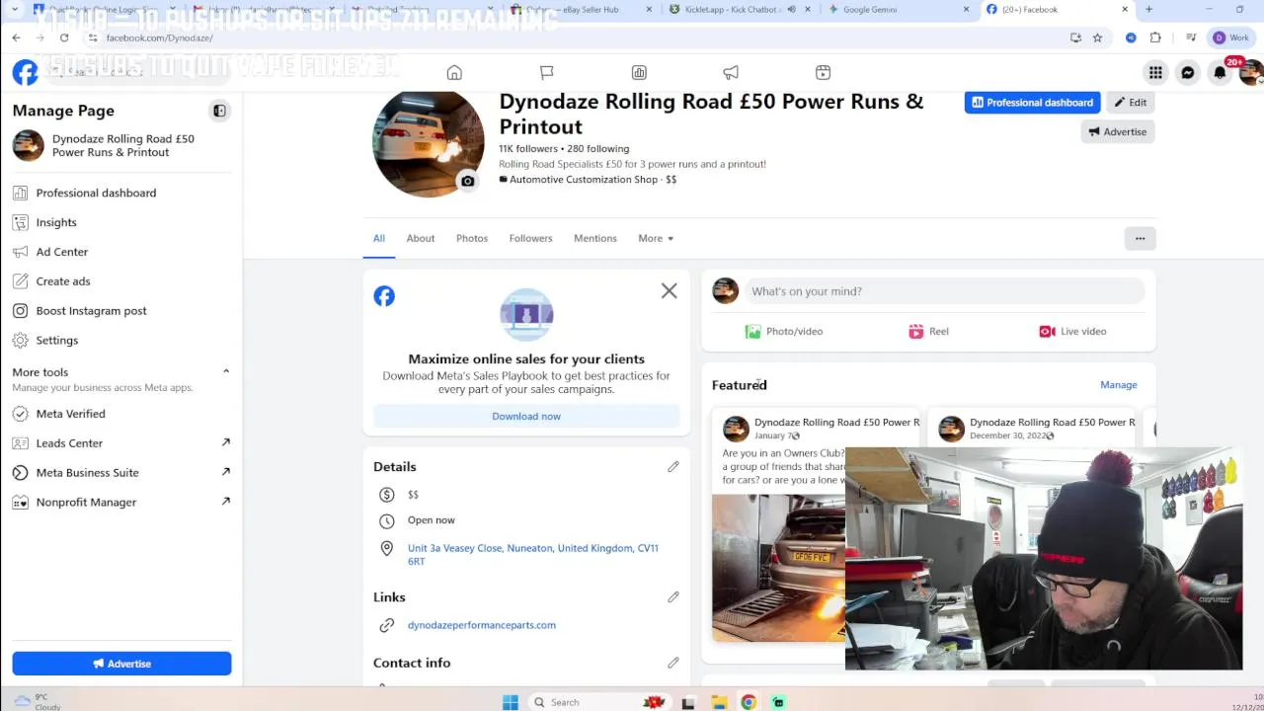Click the Facebook logo at top left
The width and height of the screenshot is (1264, 711).
[x=25, y=72]
